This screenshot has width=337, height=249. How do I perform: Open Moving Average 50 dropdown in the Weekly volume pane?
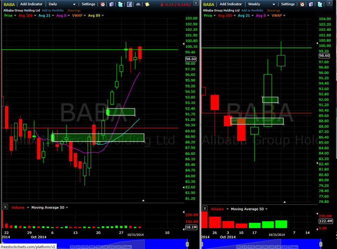coord(266,209)
